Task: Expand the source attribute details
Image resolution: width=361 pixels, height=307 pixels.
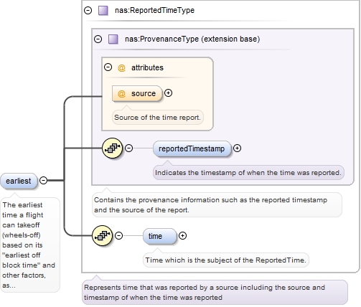Action: 169,93
